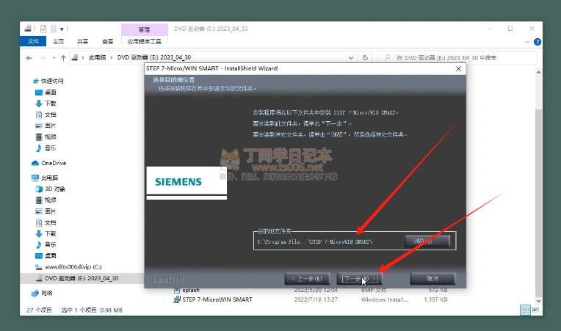Click the search box for DVD drive
The width and height of the screenshot is (561, 331).
point(457,57)
